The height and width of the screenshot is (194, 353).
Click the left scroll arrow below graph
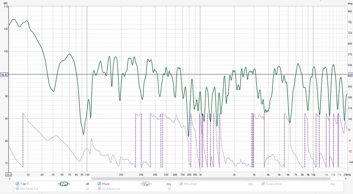point(9,179)
